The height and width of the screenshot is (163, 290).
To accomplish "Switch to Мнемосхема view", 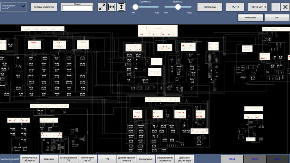I will coord(250,18).
